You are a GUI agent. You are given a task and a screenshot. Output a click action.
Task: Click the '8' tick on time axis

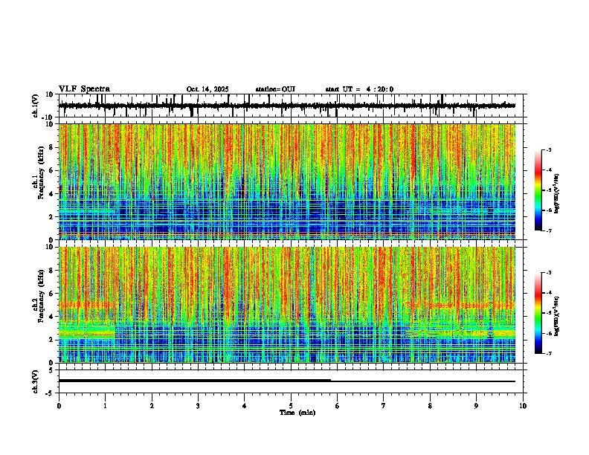430,406
